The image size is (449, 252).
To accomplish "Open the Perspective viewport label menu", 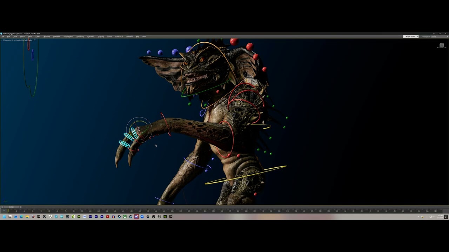I will (8, 40).
